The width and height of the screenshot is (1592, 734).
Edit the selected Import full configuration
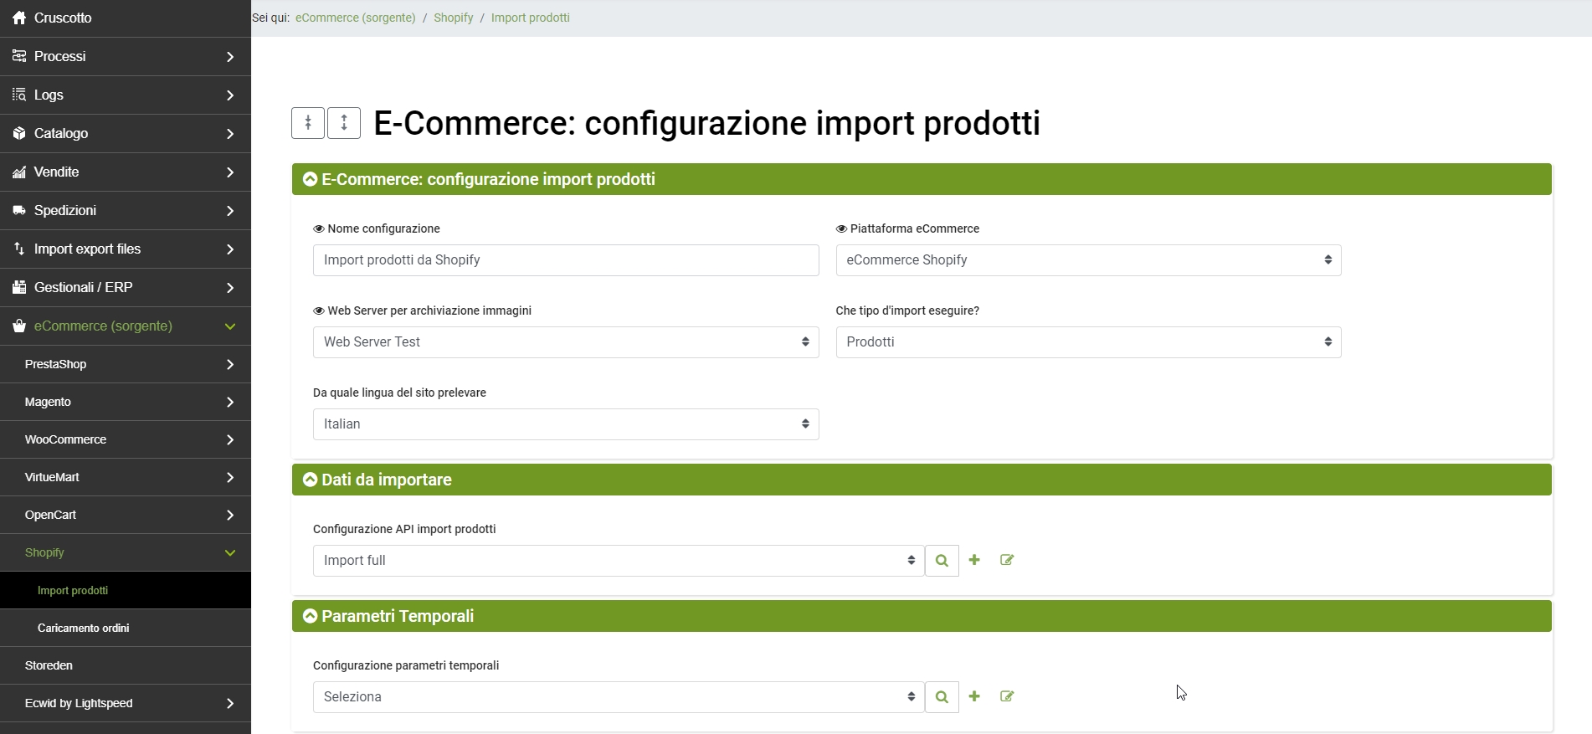click(1007, 560)
